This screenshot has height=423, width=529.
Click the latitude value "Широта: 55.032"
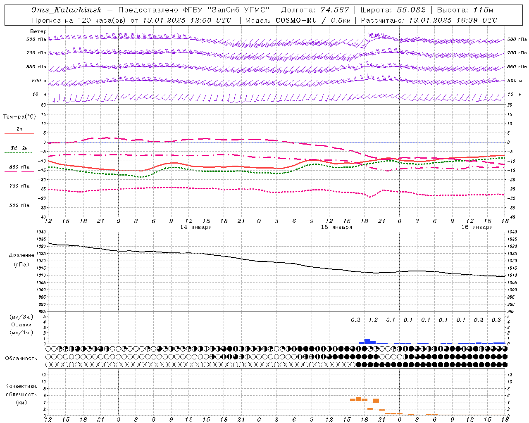[x=393, y=10]
